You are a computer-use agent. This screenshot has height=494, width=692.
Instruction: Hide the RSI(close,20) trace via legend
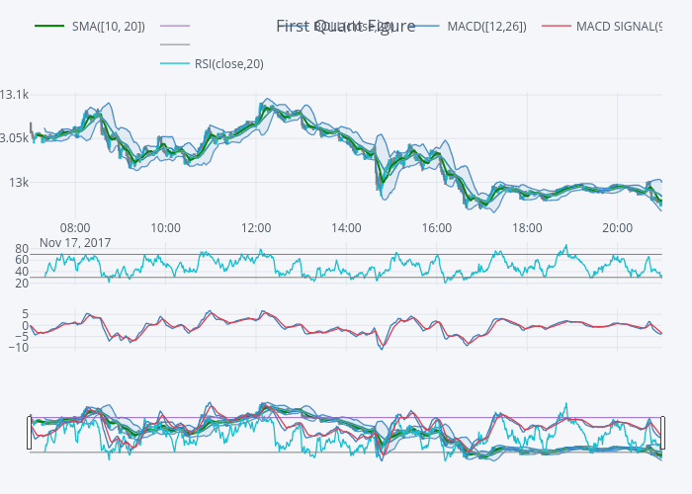[228, 64]
